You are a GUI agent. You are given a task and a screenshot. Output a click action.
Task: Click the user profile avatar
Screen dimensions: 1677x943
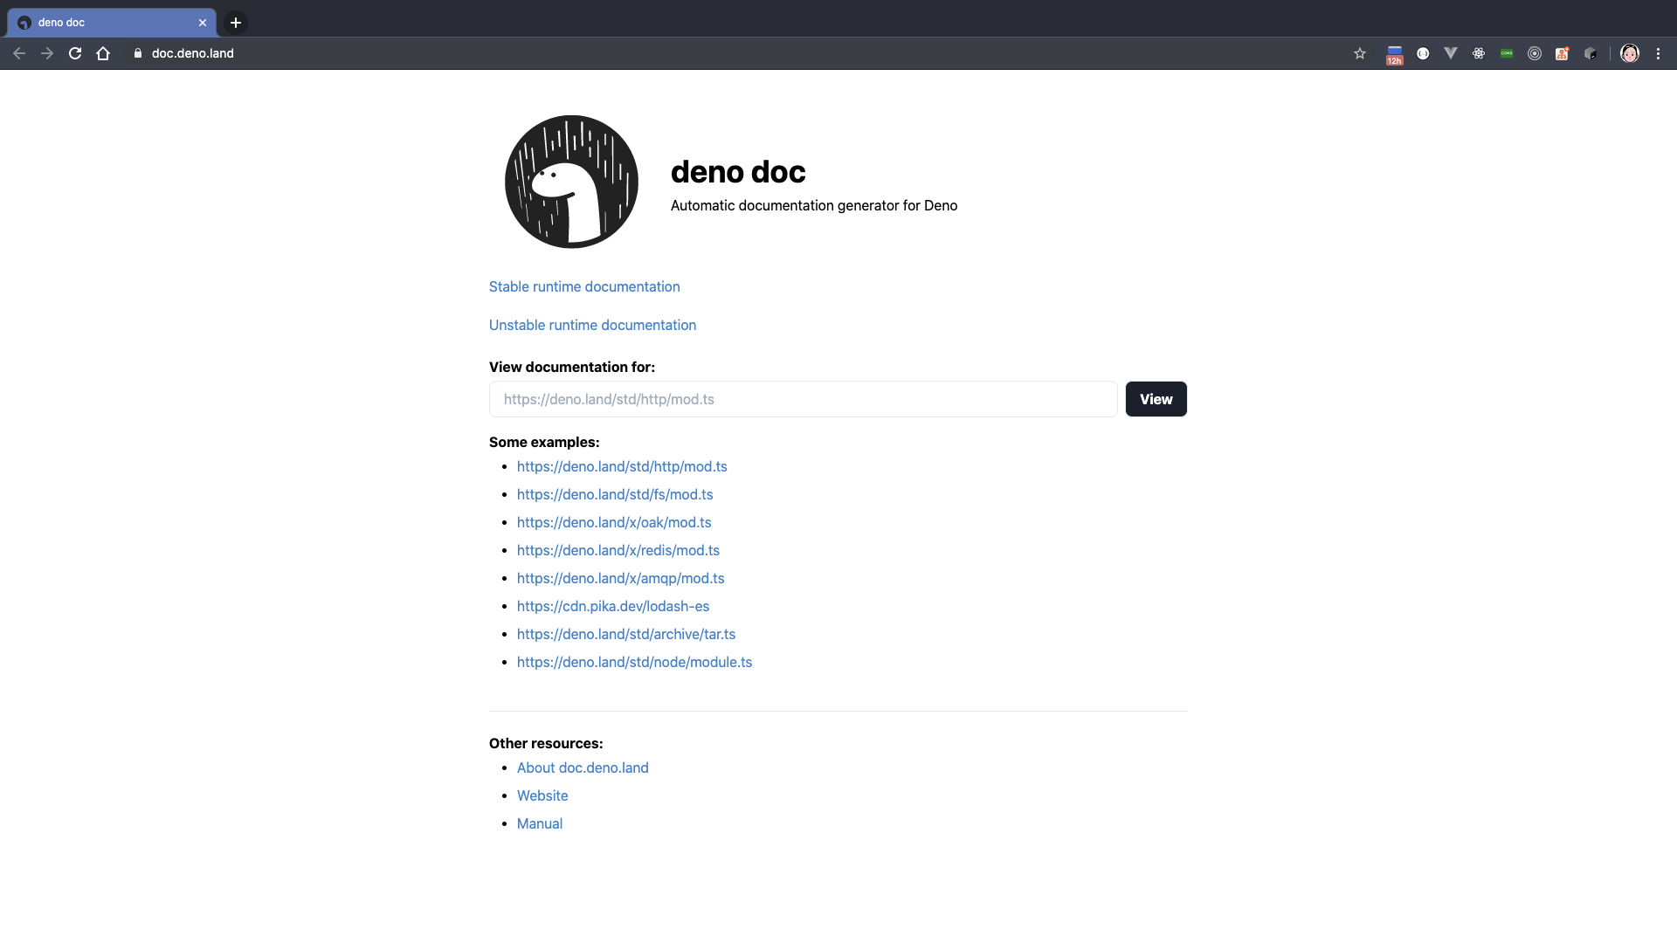(1630, 53)
